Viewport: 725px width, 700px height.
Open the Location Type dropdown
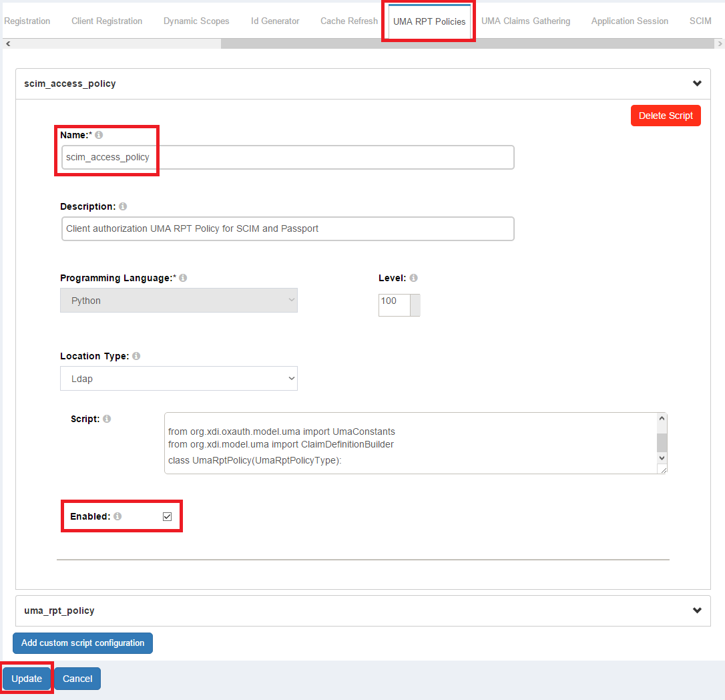coord(179,379)
